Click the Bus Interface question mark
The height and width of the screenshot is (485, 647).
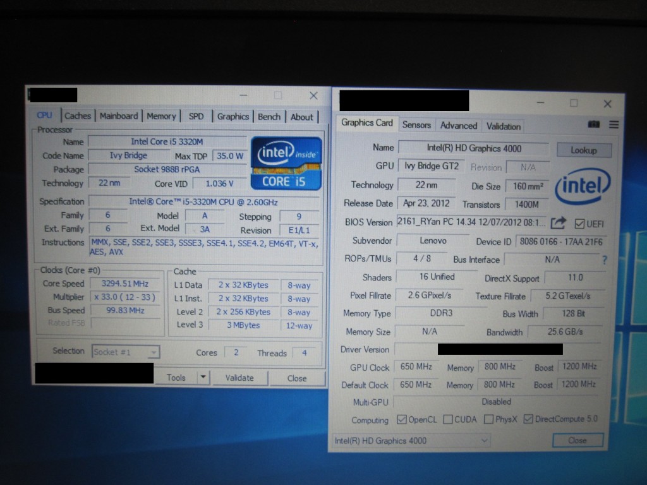tap(605, 260)
